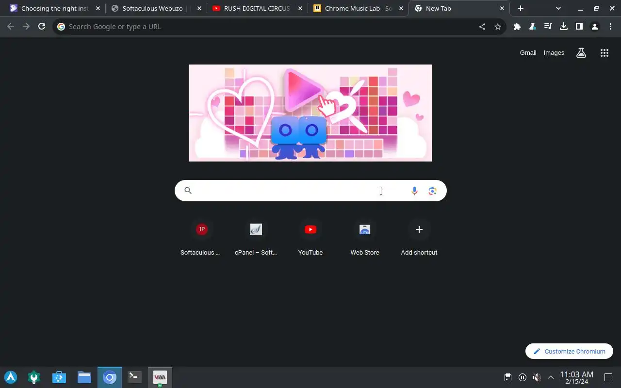Click the Chromium icon in the taskbar
The image size is (621, 388).
tap(110, 377)
